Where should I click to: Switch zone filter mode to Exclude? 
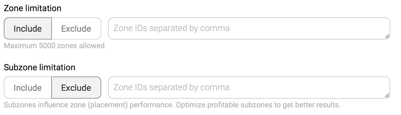[76, 29]
